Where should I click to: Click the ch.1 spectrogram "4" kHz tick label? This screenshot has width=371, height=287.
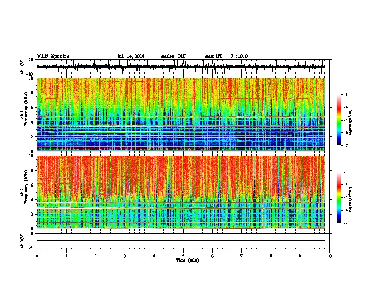(32, 122)
